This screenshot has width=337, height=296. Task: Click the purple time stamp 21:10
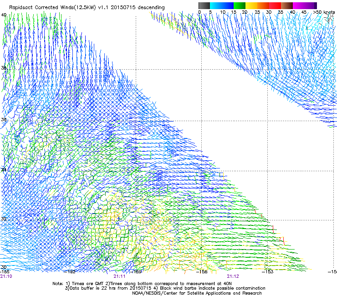point(6,276)
